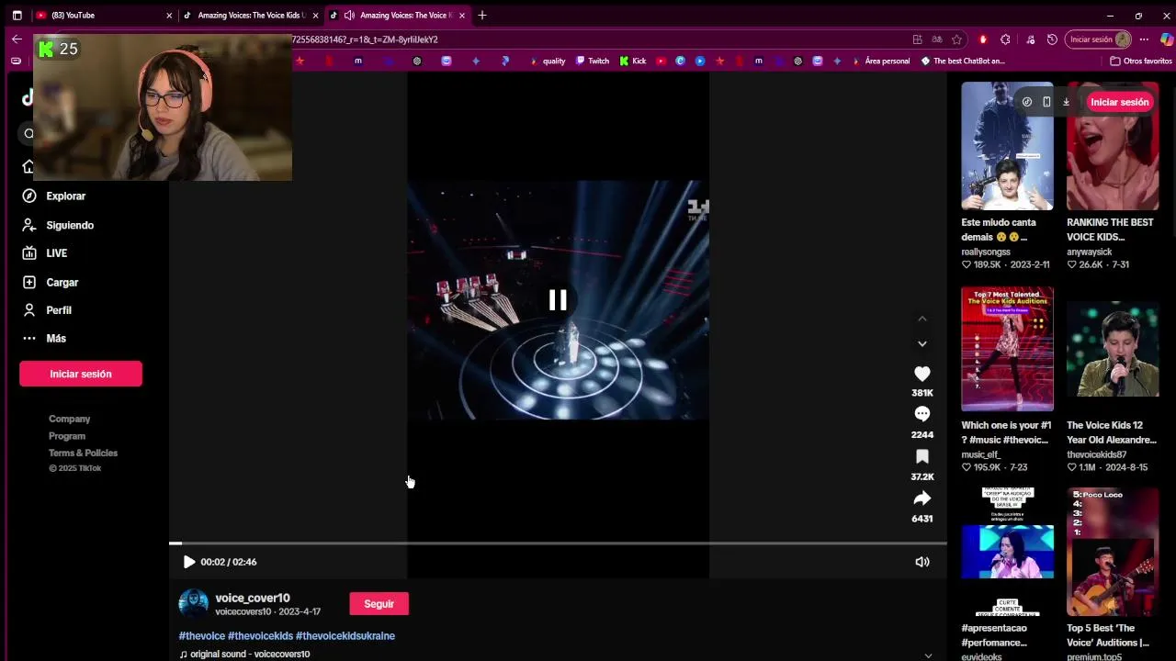This screenshot has width=1176, height=661.
Task: Open the #thevoicekids hashtag
Action: [260, 636]
